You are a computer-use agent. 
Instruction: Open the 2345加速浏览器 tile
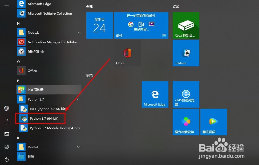186,94
